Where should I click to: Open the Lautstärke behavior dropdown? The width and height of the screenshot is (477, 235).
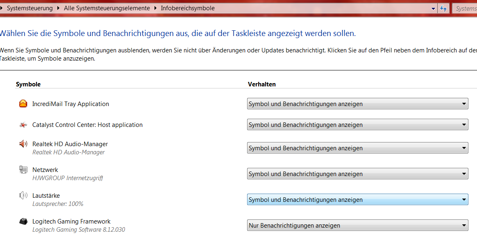tap(357, 200)
